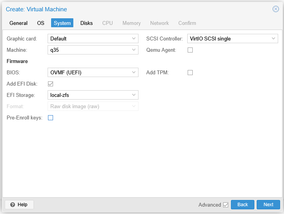The image size is (284, 214).
Task: Click the SCSI Controller text field
Action: pyautogui.click(x=228, y=39)
